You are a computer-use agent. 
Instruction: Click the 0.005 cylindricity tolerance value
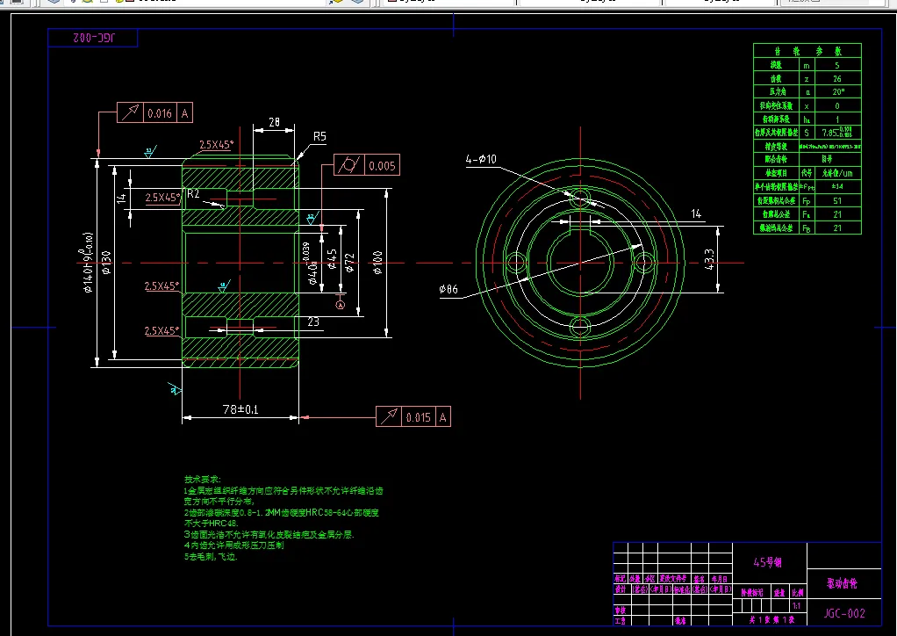tap(382, 166)
